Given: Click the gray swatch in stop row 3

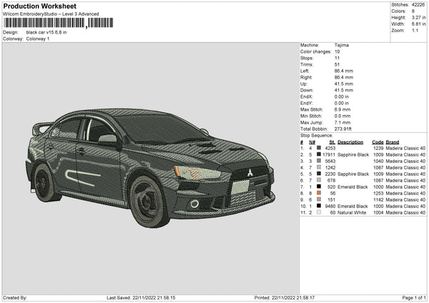Looking at the screenshot, I should (319, 161).
